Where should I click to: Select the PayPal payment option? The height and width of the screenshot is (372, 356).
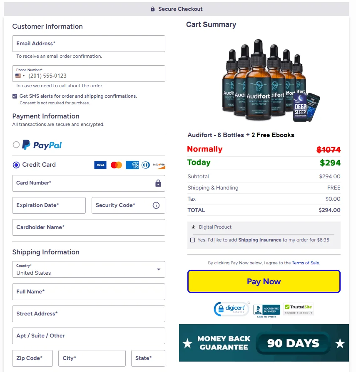(16, 145)
